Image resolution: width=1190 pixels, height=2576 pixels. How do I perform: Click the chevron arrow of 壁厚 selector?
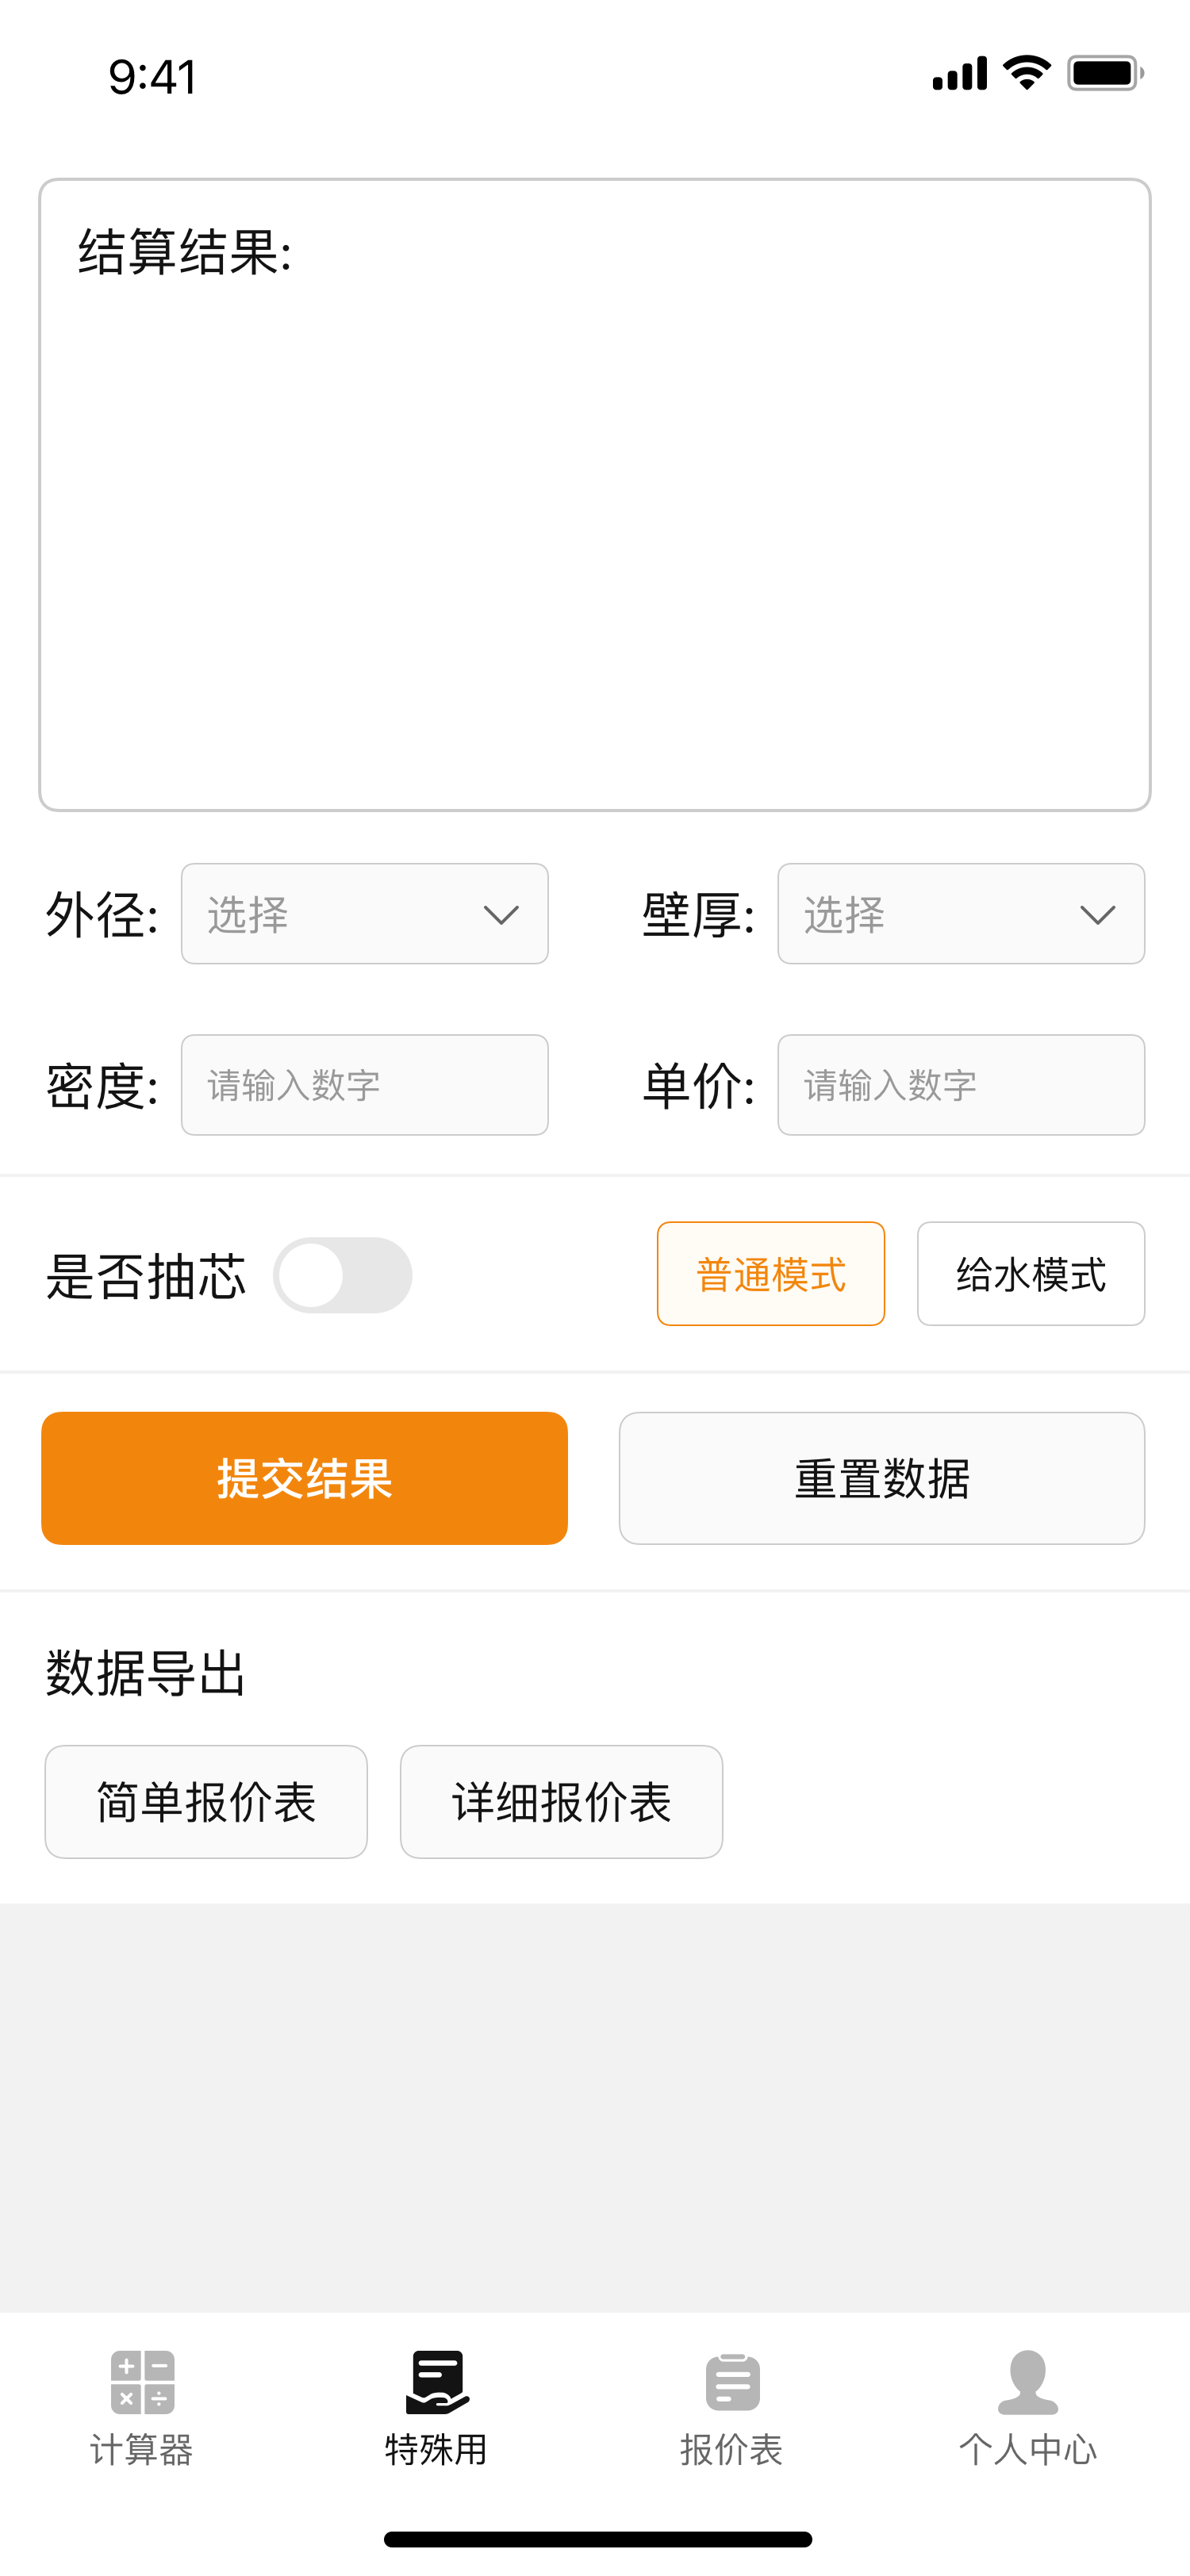pyautogui.click(x=1097, y=915)
